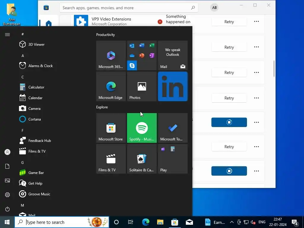Open Cortana circle on the taskbar
The image size is (304, 228).
(116, 222)
